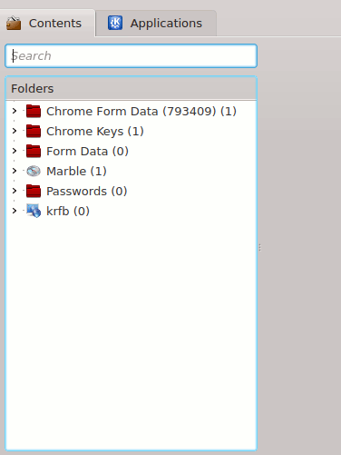Expand the Chrome Keys folder arrow
This screenshot has width=341, height=455.
tap(15, 131)
